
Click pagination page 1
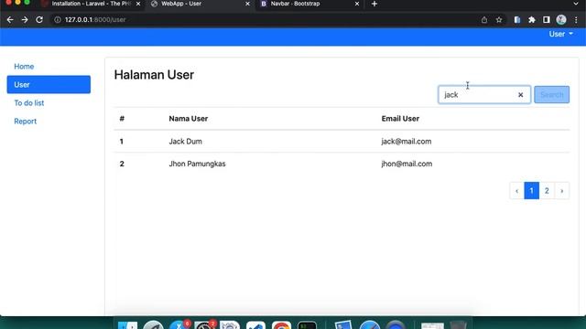click(531, 191)
